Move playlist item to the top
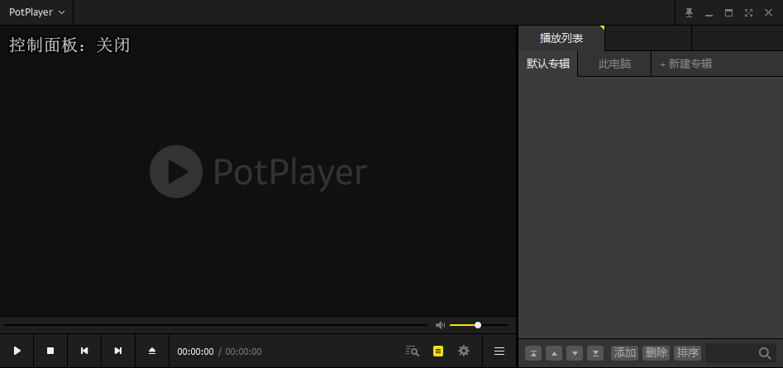 point(533,353)
